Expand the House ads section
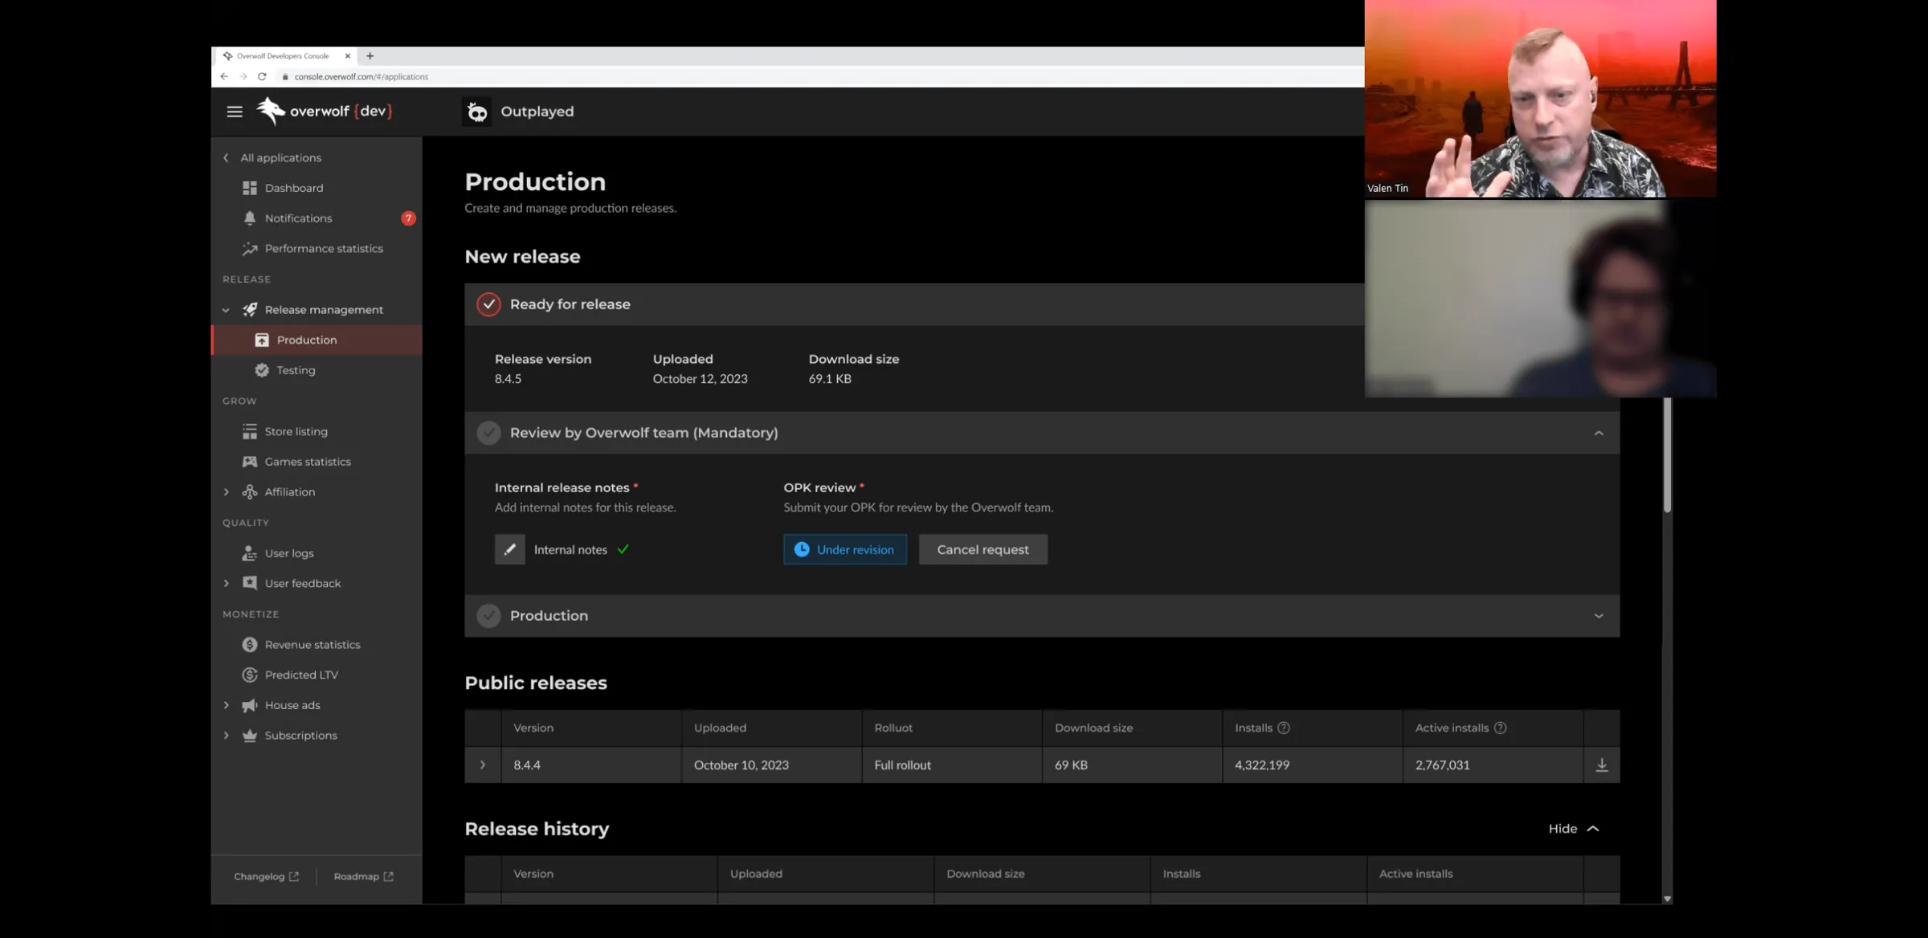This screenshot has height=938, width=1928. click(x=226, y=706)
